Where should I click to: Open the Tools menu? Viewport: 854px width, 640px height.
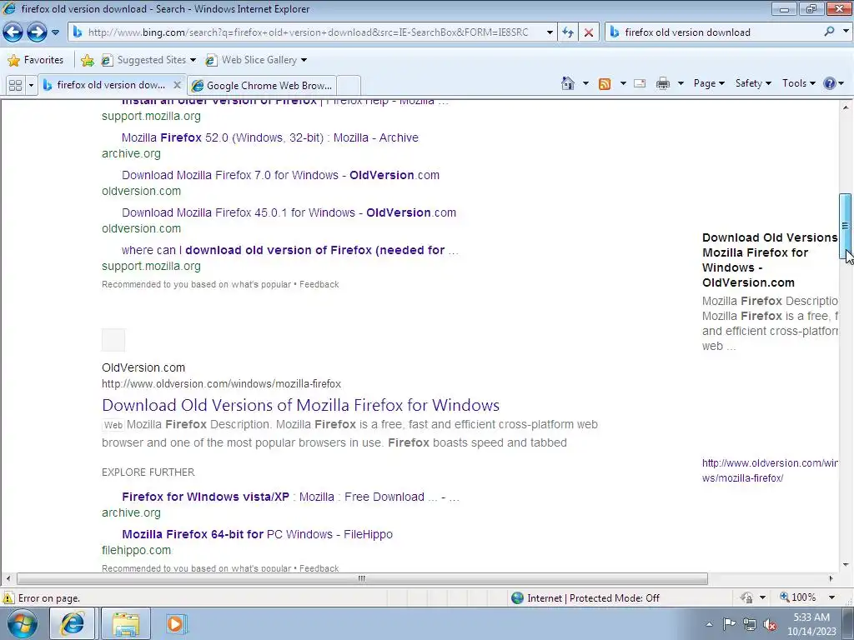click(798, 83)
